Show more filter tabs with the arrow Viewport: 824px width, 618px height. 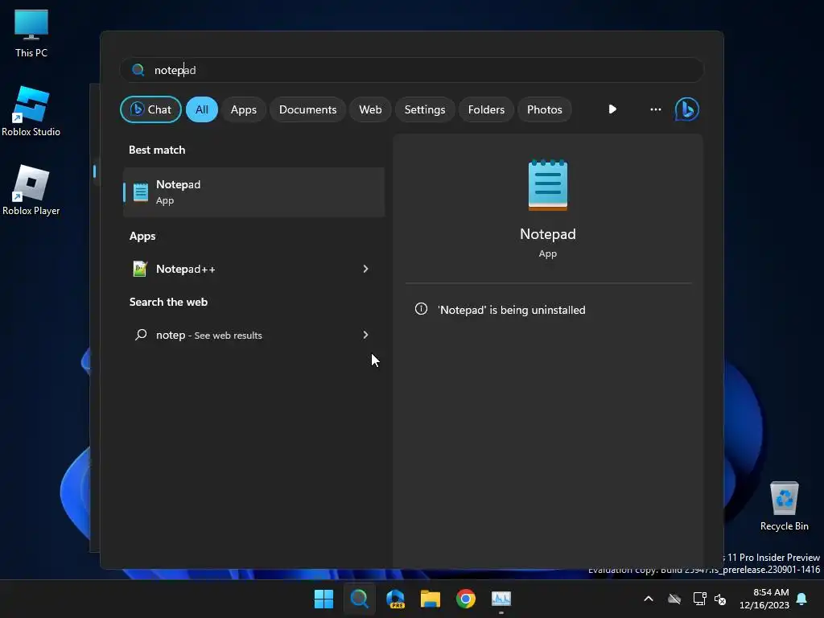click(x=612, y=109)
